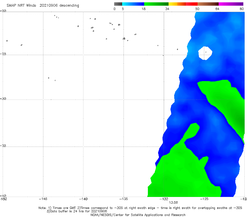This screenshot has height=217, width=247.
Task: Click the note 'Data buffer is 24 hrs for 20210906'
Action: [x=77, y=211]
